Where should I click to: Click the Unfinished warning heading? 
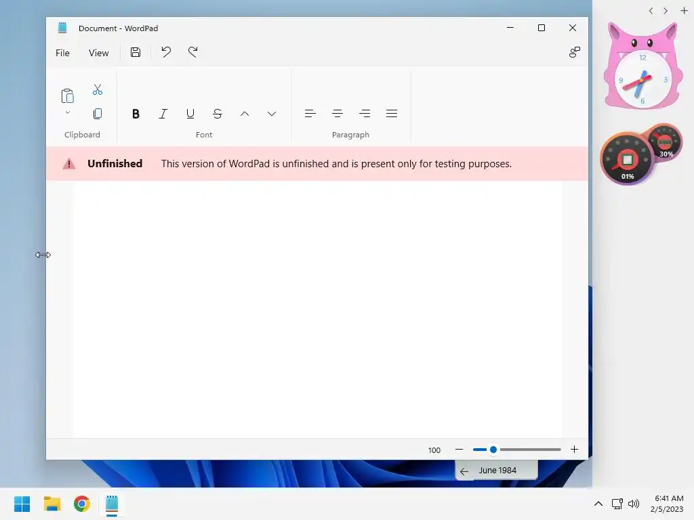115,164
